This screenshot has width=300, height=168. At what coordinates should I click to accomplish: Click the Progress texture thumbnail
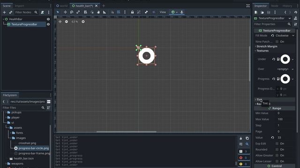[x=285, y=79]
